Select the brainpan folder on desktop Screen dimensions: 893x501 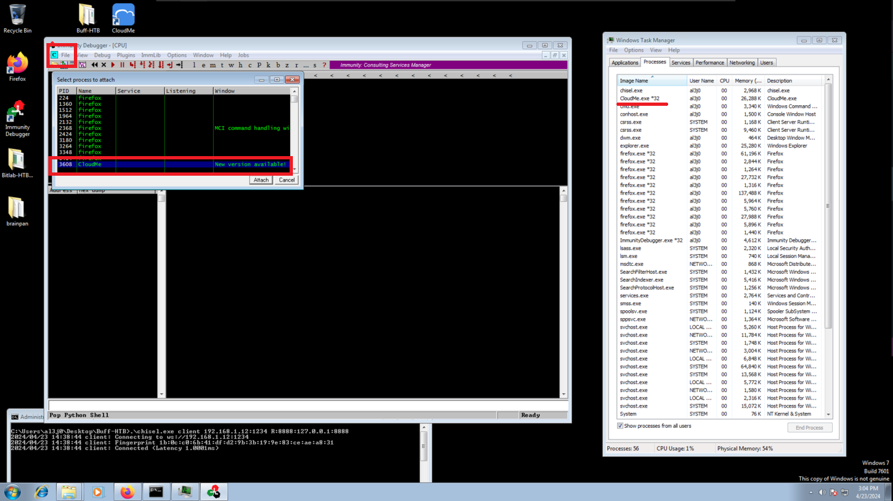coord(17,212)
